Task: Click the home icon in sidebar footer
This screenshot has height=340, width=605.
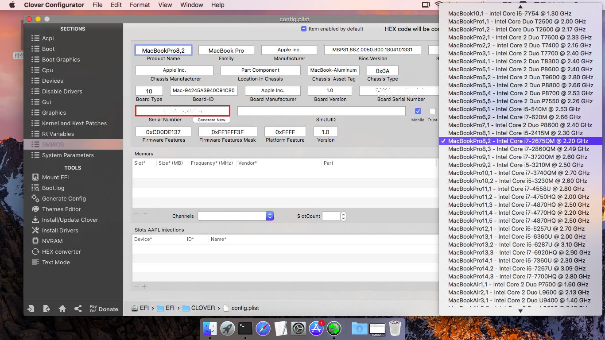Action: 62,309
